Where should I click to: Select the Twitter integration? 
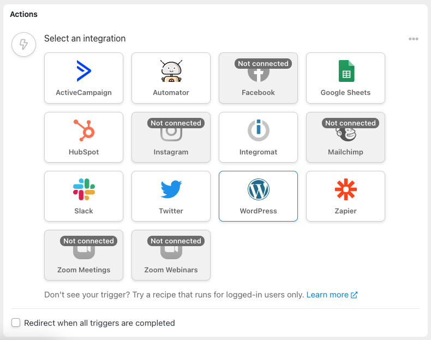point(171,196)
